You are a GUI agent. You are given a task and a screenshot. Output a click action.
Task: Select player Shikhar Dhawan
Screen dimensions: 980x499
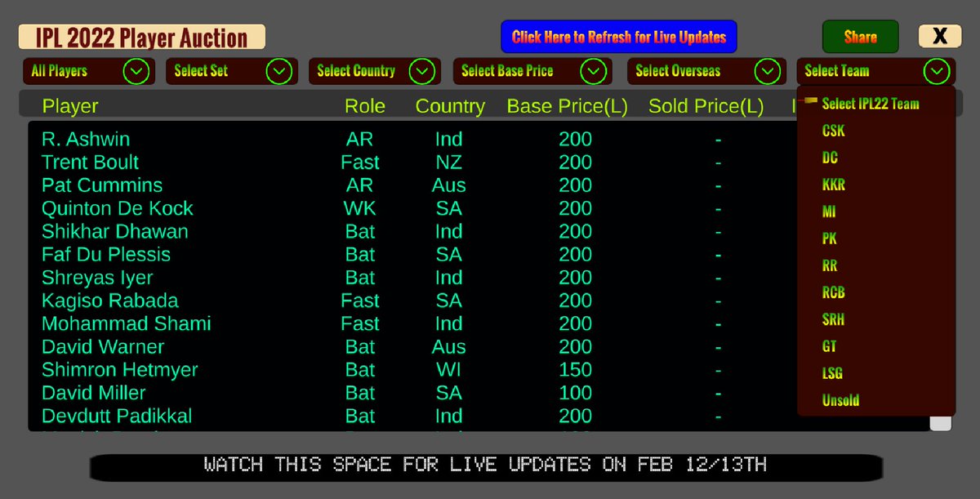[x=115, y=231]
